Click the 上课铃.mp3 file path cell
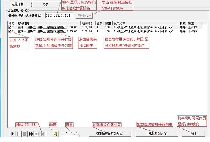The width and height of the screenshot is (210, 142). pos(143,27)
